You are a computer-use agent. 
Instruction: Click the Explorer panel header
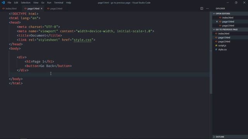pyautogui.click(x=220, y=8)
